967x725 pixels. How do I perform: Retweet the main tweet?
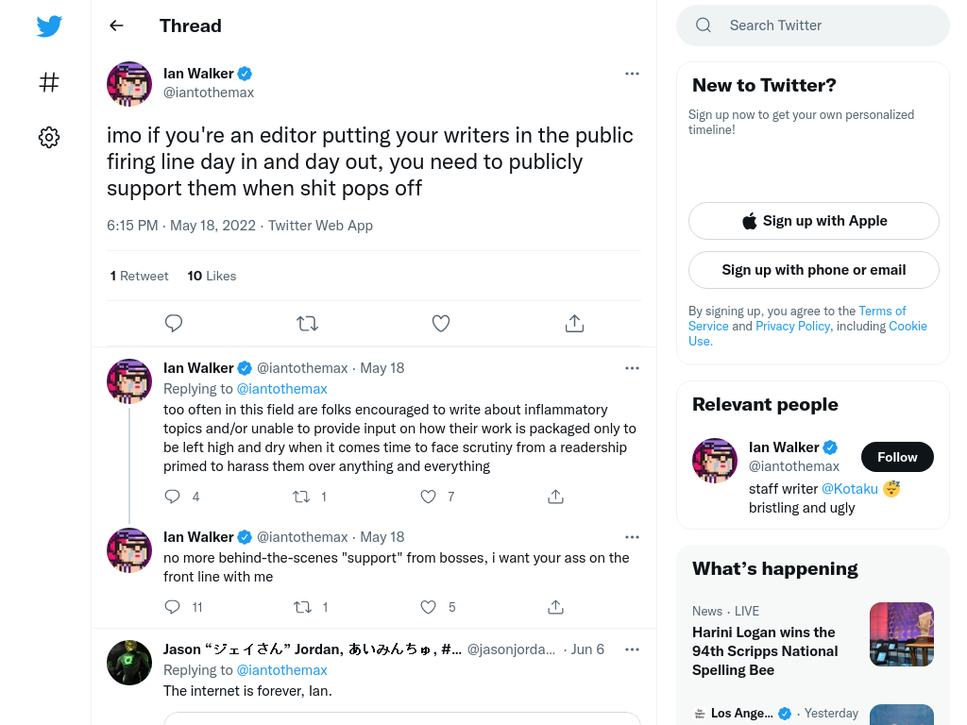[307, 323]
